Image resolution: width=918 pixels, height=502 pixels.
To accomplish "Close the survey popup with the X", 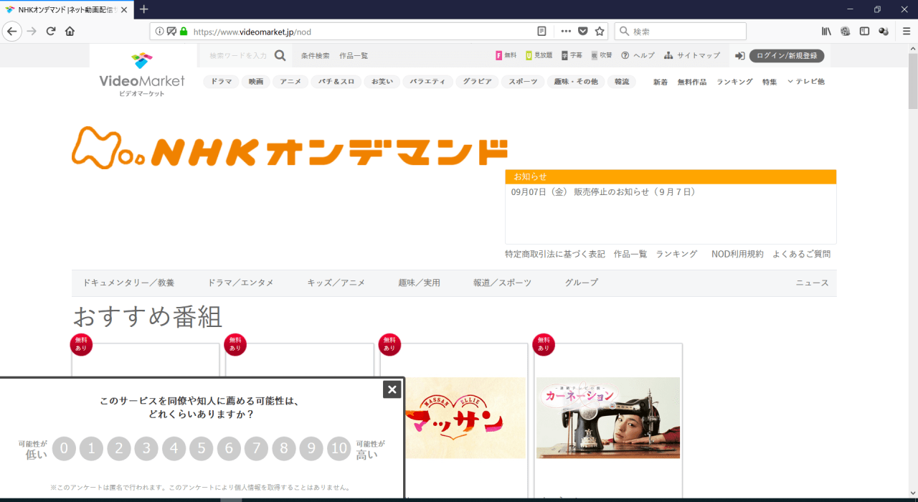I will tap(392, 389).
